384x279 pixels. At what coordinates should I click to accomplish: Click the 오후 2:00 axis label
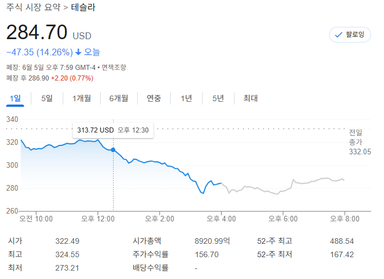pyautogui.click(x=160, y=219)
